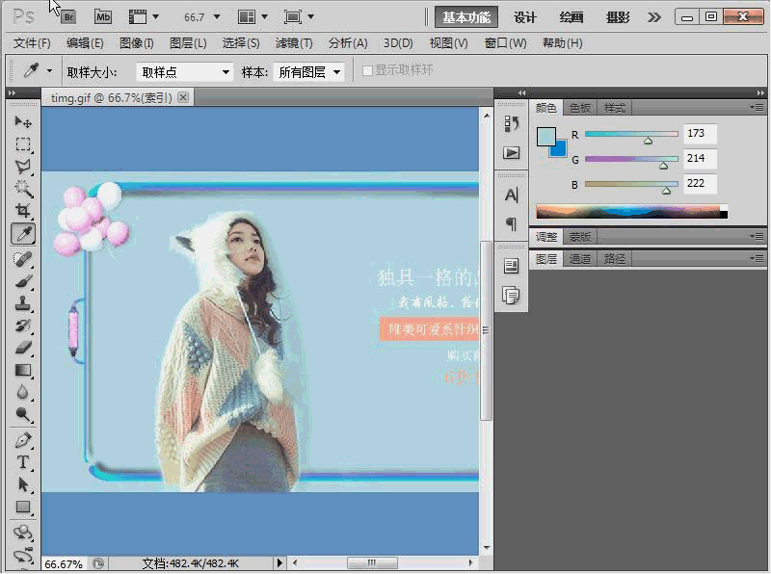
Task: Select the Horizontal Type tool
Action: tap(23, 463)
